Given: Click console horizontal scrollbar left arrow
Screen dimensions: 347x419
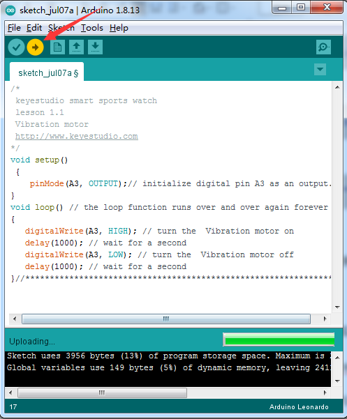Looking at the screenshot, I should [x=10, y=393].
